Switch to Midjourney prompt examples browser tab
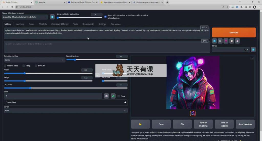The image size is (262, 141). pyautogui.click(x=148, y=2)
